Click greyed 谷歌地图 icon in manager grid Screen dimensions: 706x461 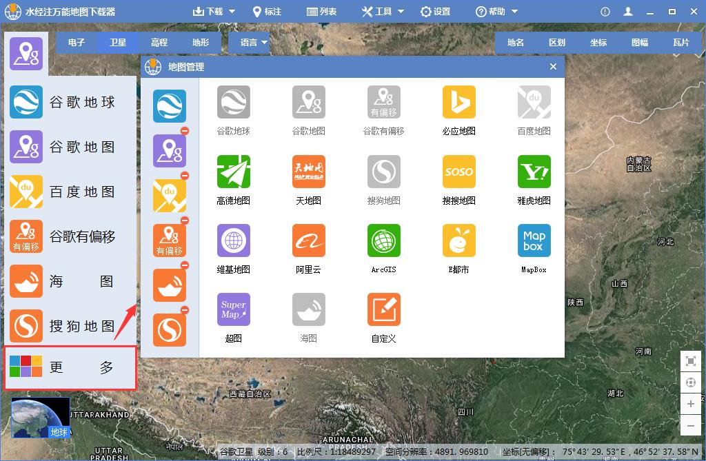[308, 102]
